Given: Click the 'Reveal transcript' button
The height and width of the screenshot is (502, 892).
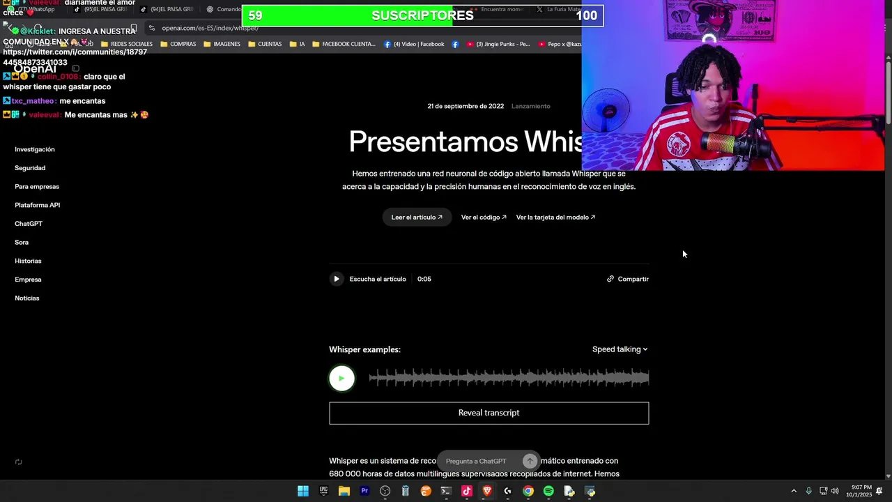Looking at the screenshot, I should (x=489, y=413).
